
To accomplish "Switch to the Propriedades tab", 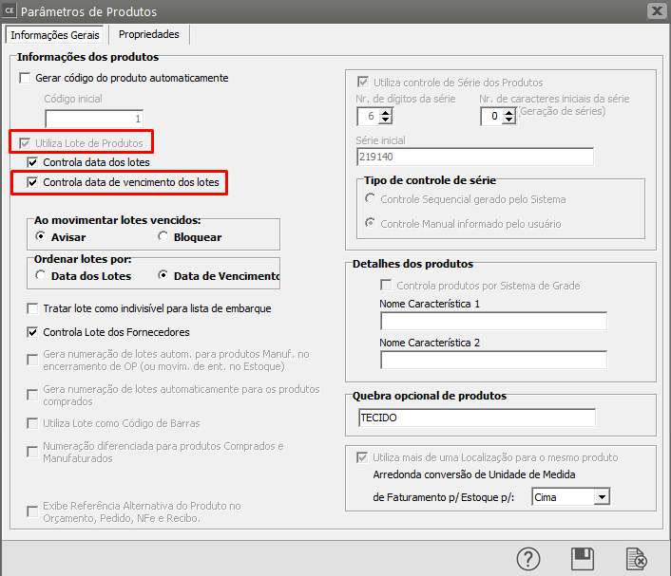I will pyautogui.click(x=148, y=34).
